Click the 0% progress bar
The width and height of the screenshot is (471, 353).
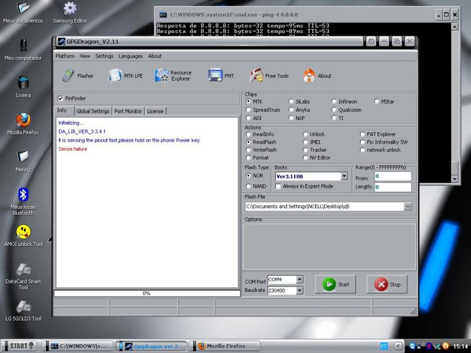tap(147, 293)
